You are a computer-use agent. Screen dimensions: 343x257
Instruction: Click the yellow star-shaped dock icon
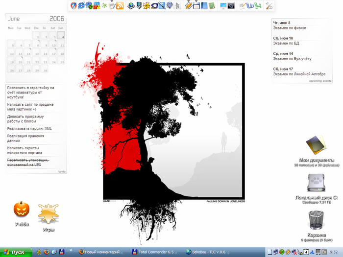point(147,5)
